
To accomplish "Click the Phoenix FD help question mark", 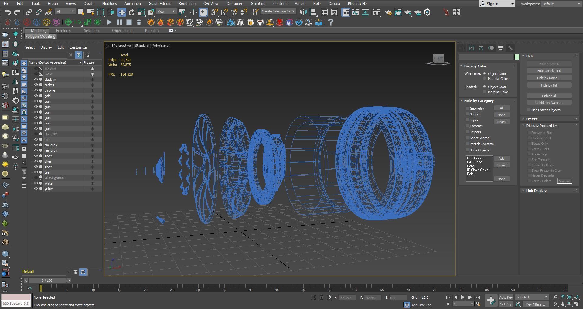I will coord(331,22).
